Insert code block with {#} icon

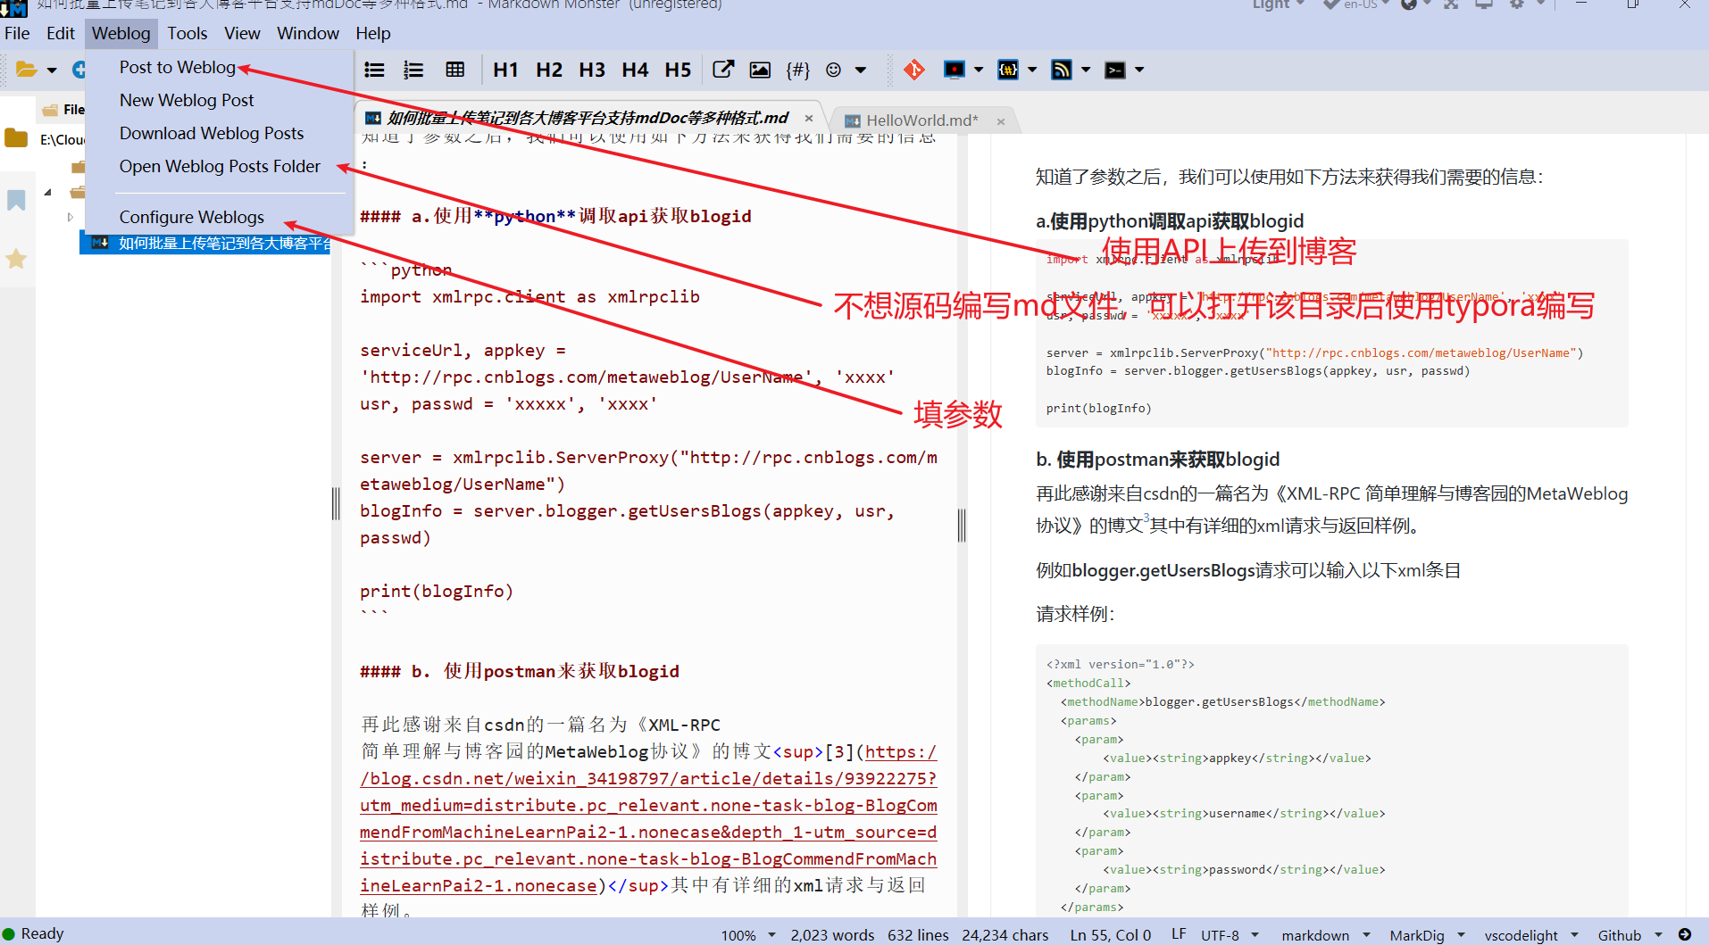pyautogui.click(x=797, y=70)
